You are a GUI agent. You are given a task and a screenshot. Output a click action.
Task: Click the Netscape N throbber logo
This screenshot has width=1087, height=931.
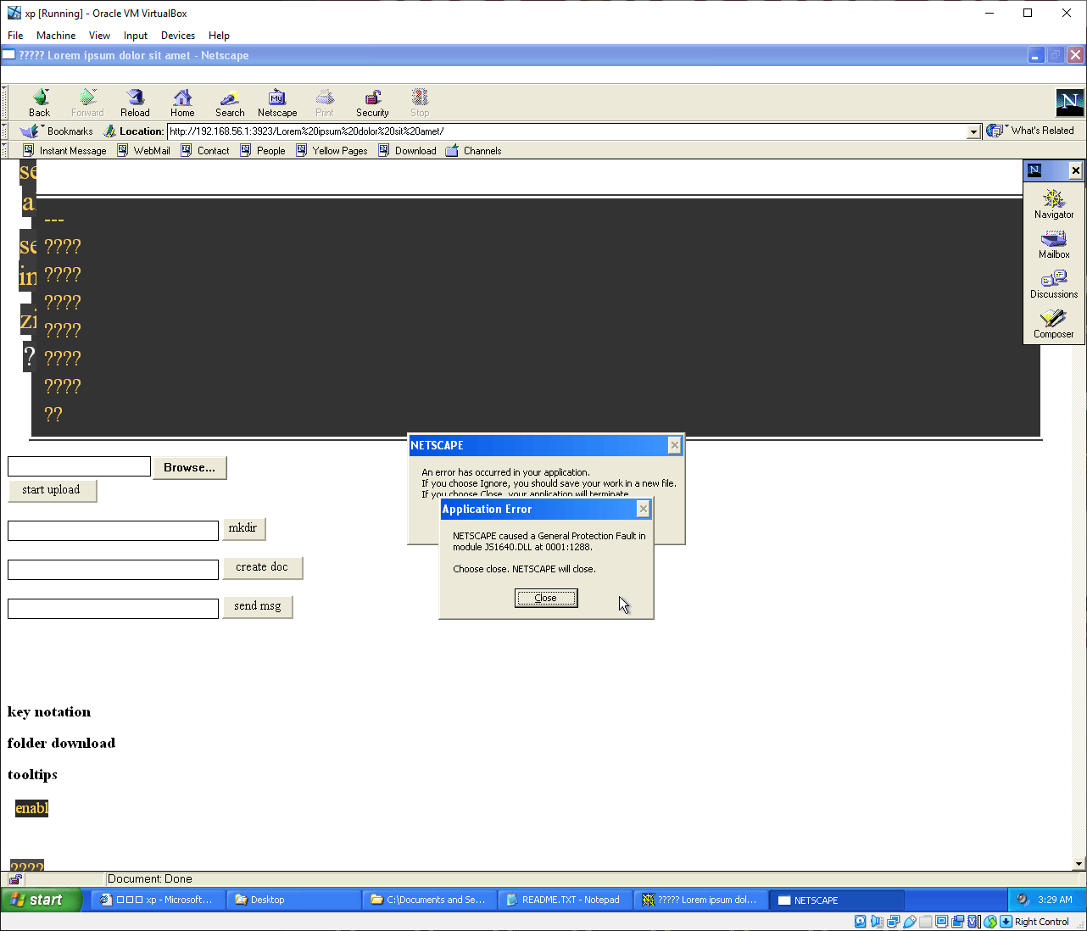click(1069, 102)
